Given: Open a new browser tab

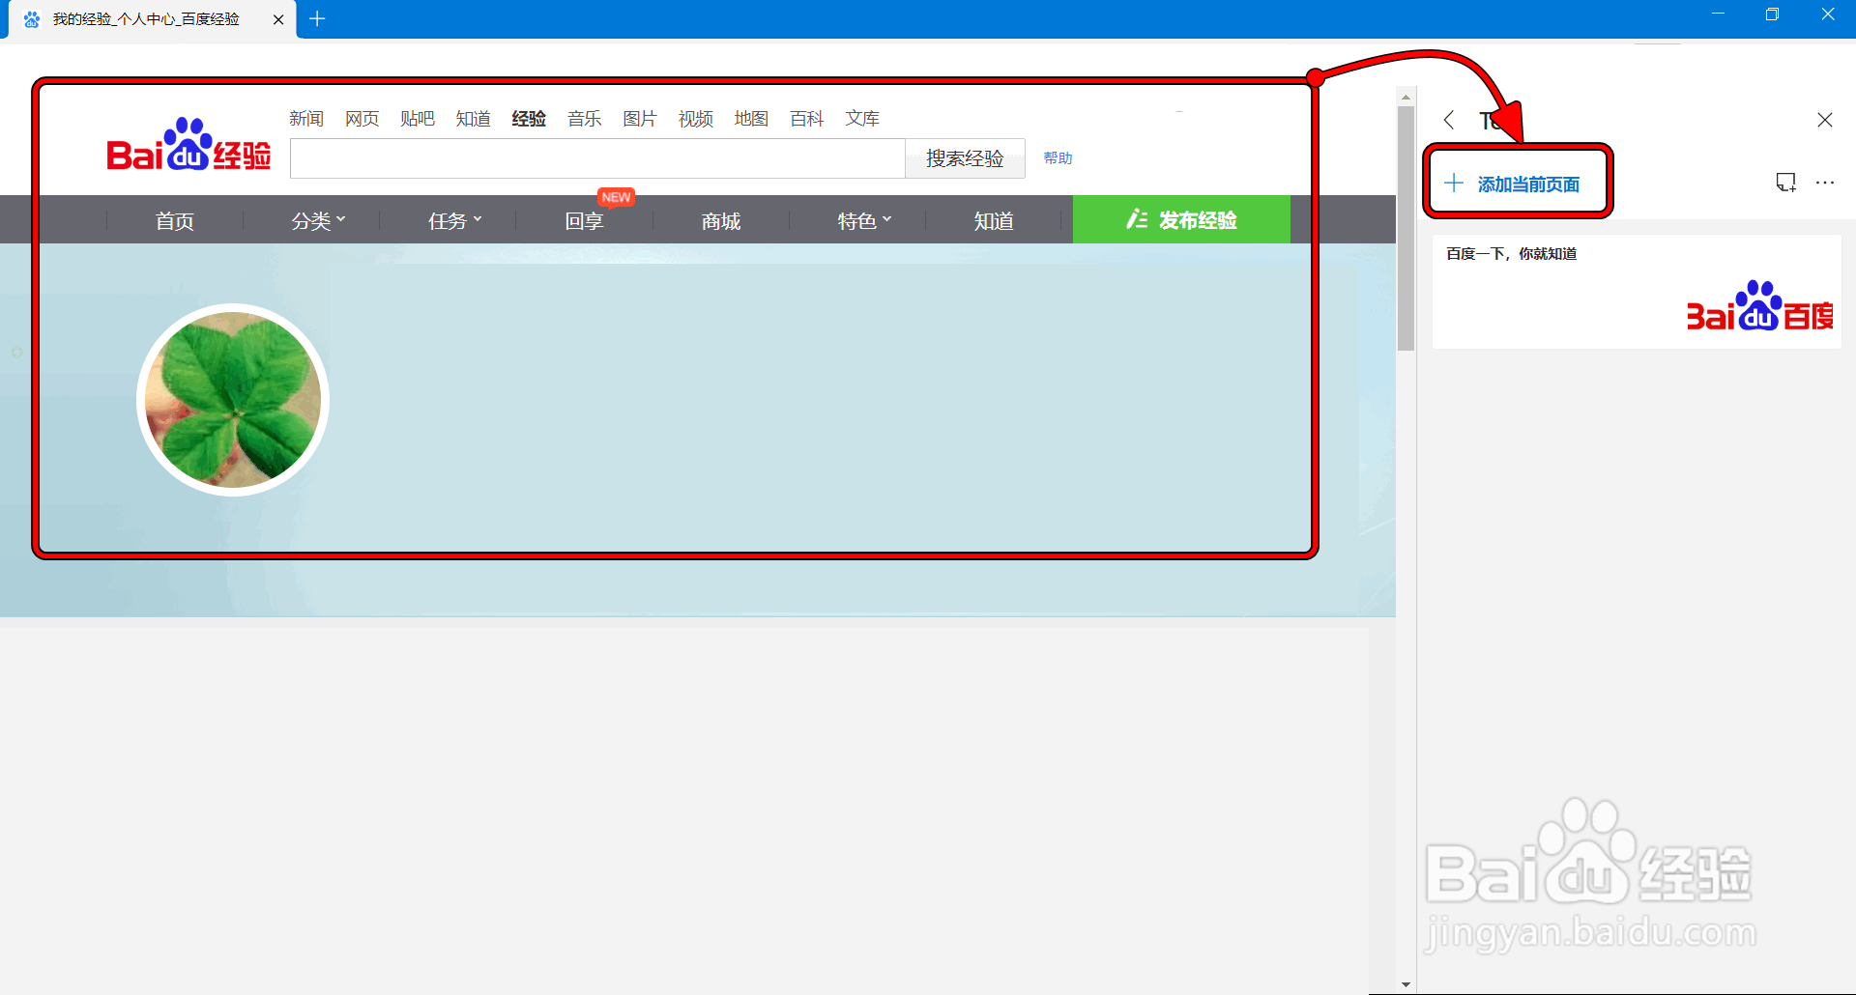Looking at the screenshot, I should [317, 18].
